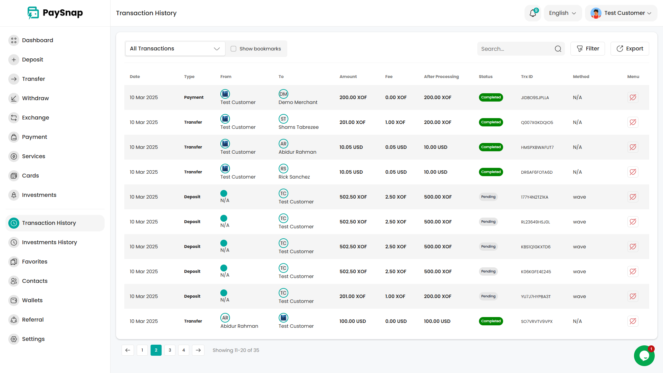This screenshot has height=373, width=663.
Task: Open Withdraw from the sidebar icon
Action: point(14,98)
